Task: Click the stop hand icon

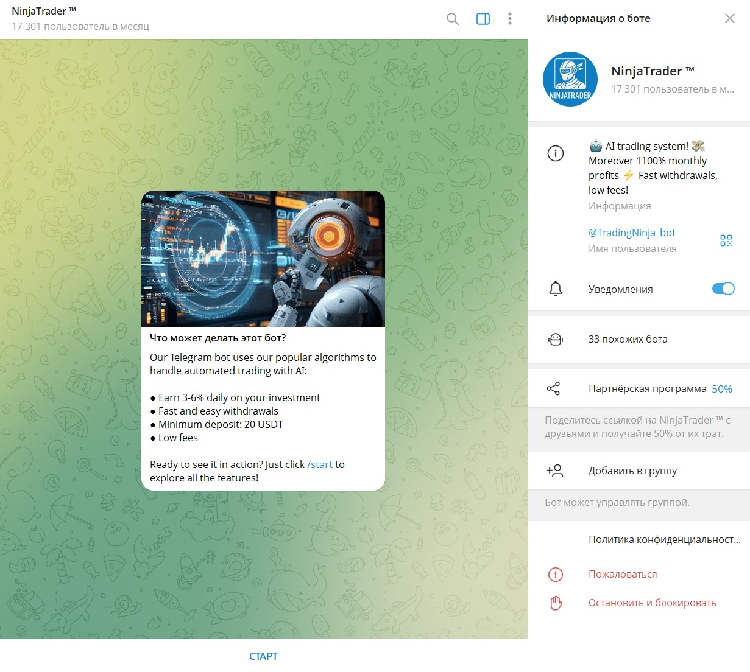Action: 556,603
